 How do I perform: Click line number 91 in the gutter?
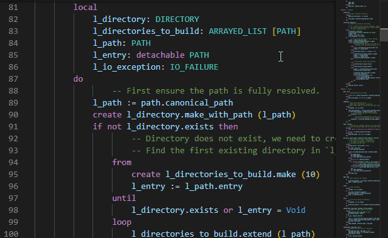[13, 127]
